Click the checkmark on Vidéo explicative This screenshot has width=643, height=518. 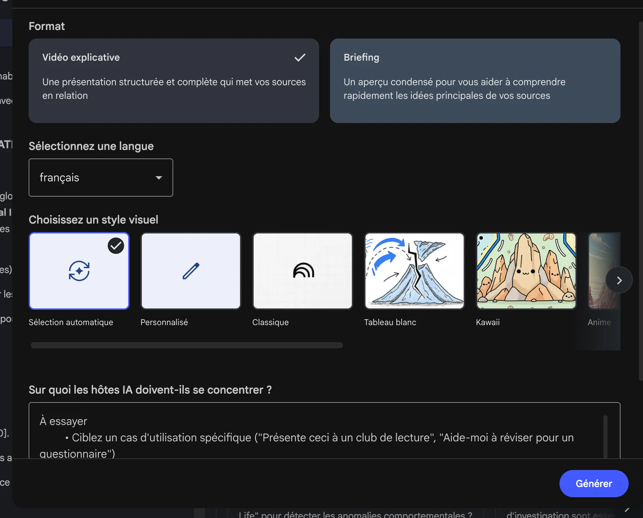pos(299,57)
